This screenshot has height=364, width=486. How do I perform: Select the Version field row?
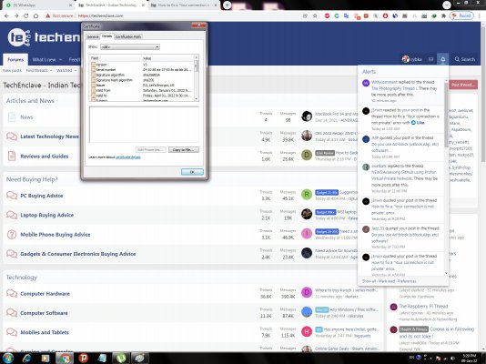point(143,65)
